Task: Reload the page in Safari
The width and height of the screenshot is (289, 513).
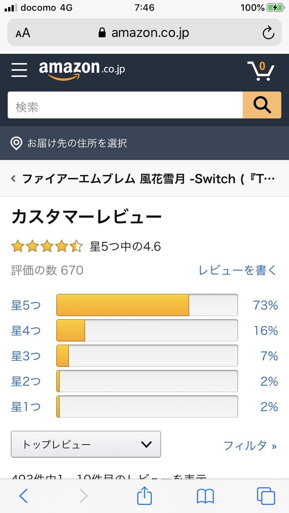Action: [268, 33]
